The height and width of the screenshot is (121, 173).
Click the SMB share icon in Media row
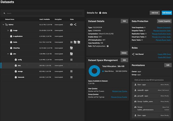pos(75,42)
